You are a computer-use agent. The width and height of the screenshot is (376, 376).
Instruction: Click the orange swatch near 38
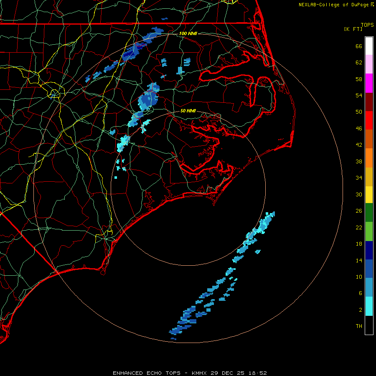pos(369,158)
